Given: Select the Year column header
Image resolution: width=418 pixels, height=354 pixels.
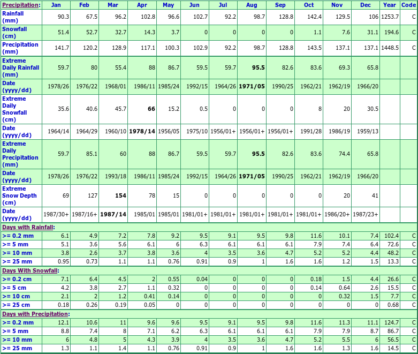Looking at the screenshot, I should point(390,5).
